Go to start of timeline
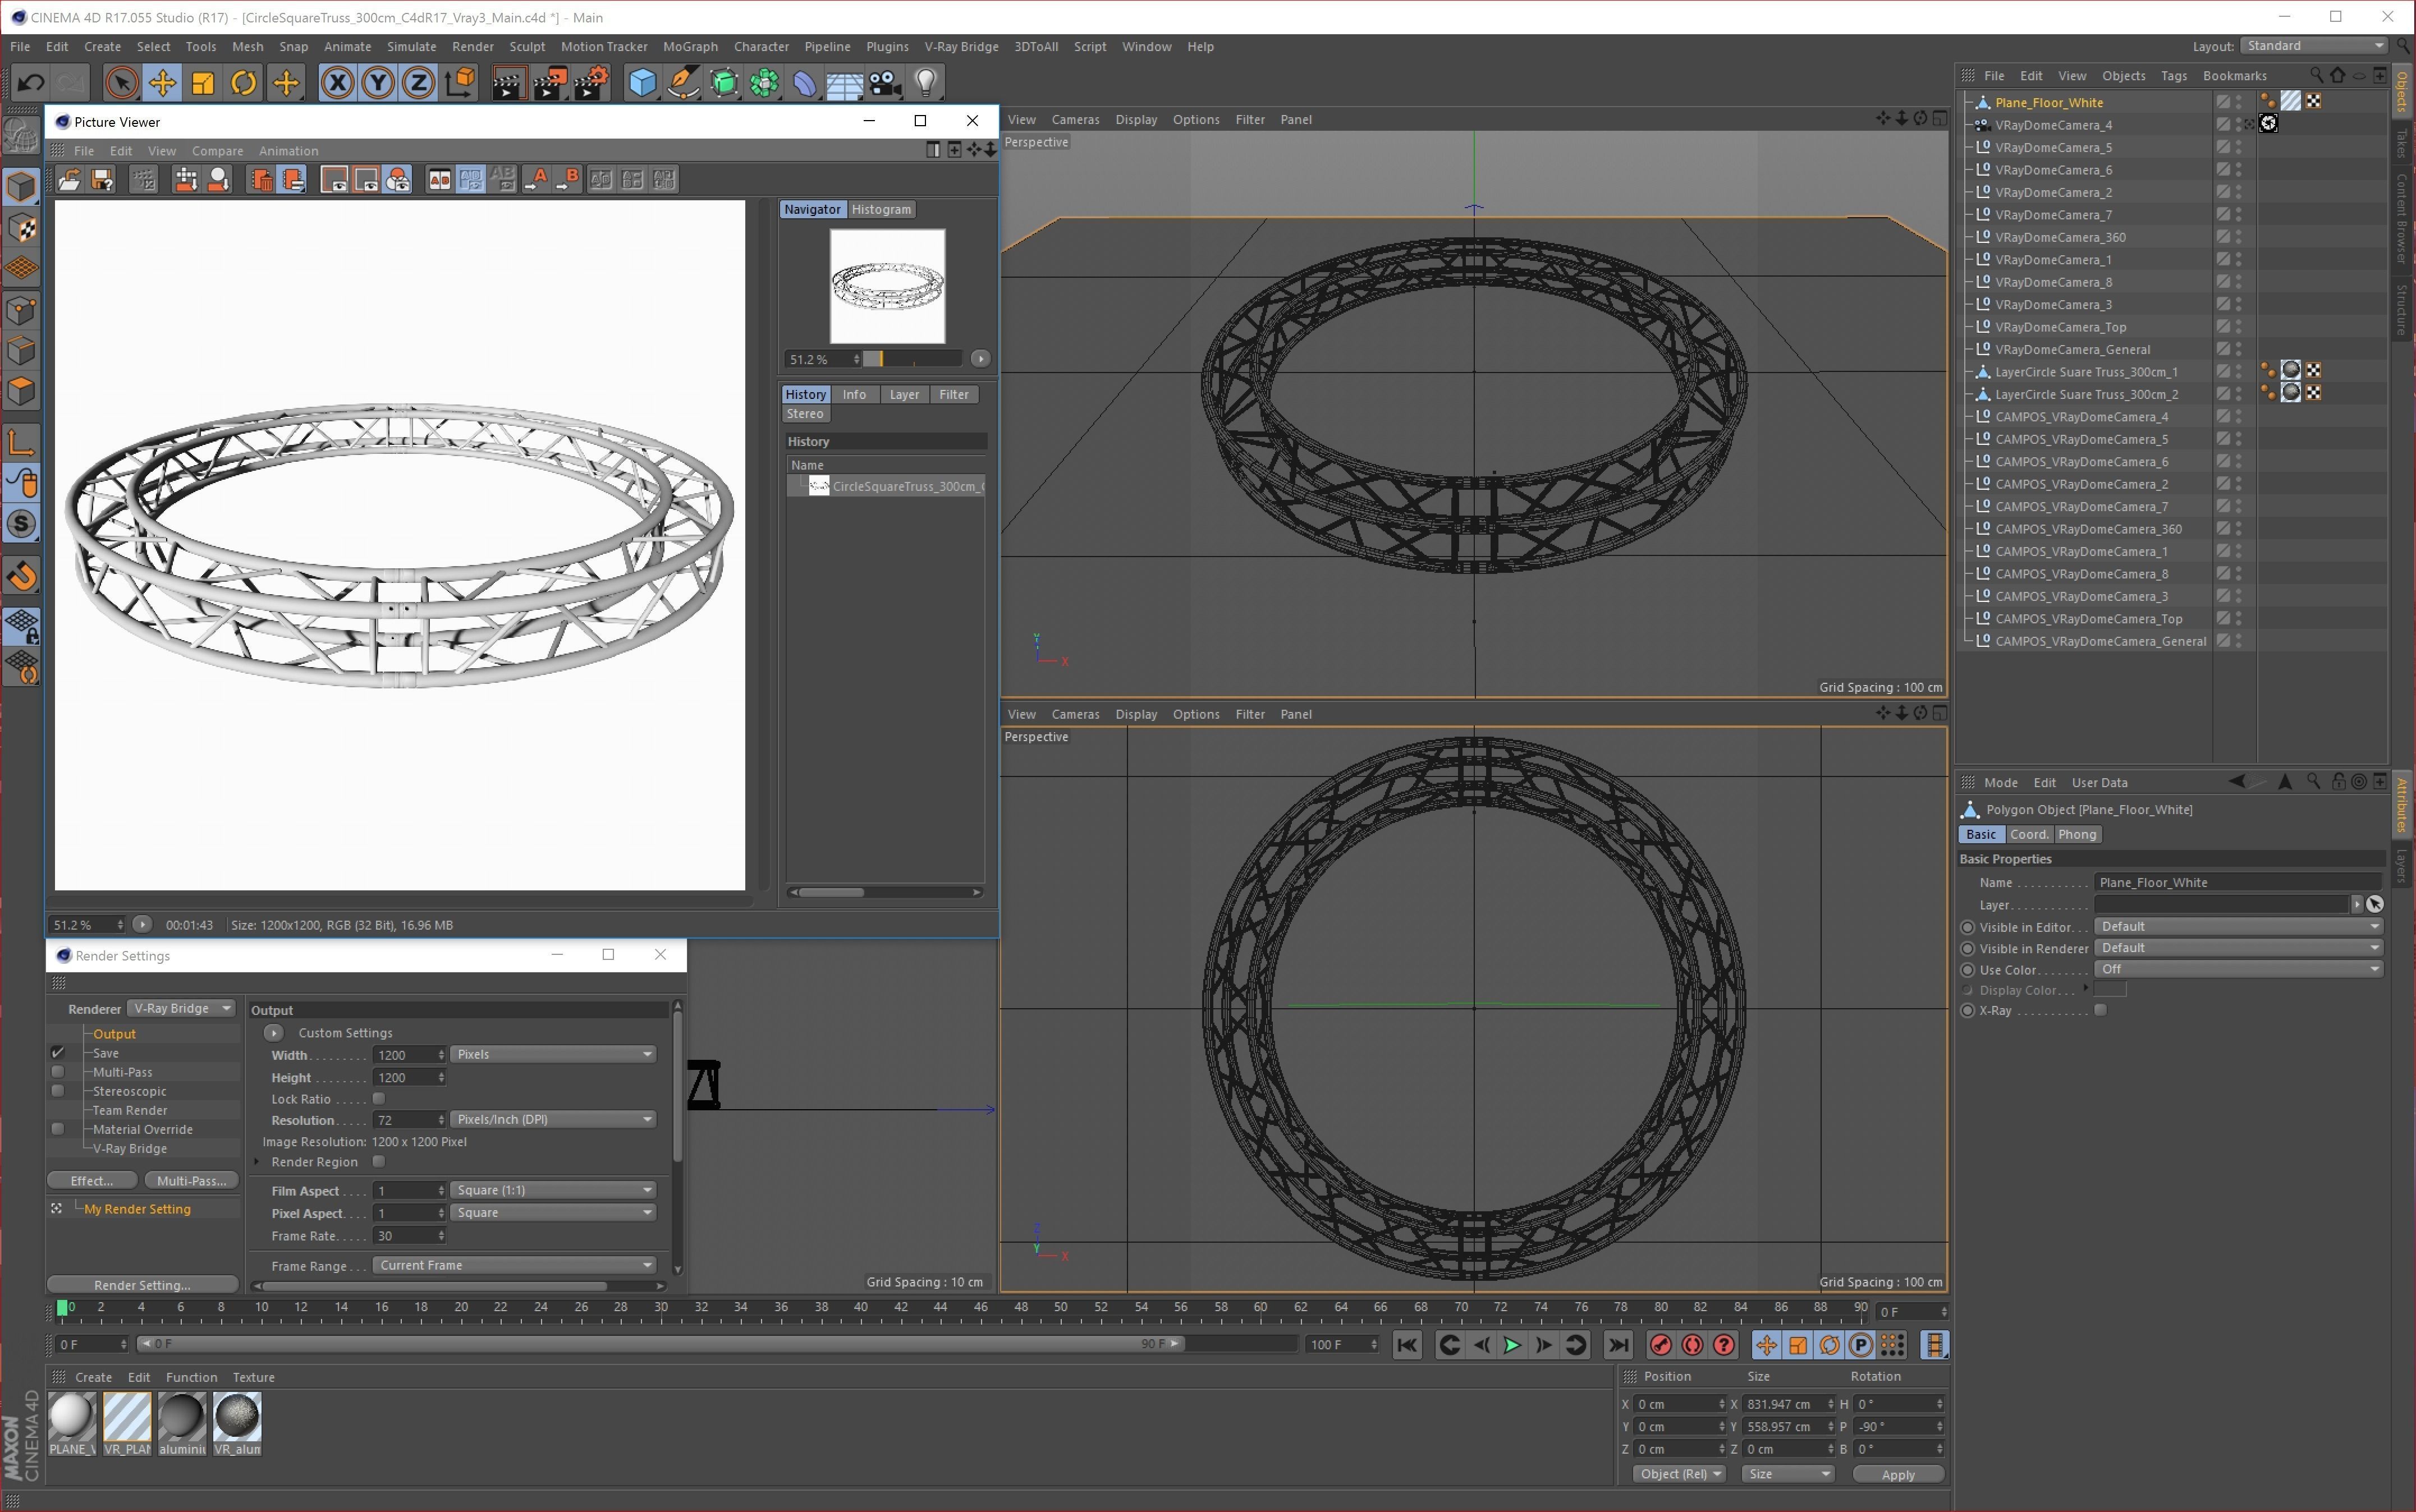 [x=1407, y=1345]
